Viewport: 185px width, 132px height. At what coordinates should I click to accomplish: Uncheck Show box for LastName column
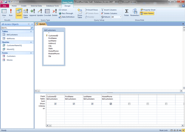tap(92, 104)
